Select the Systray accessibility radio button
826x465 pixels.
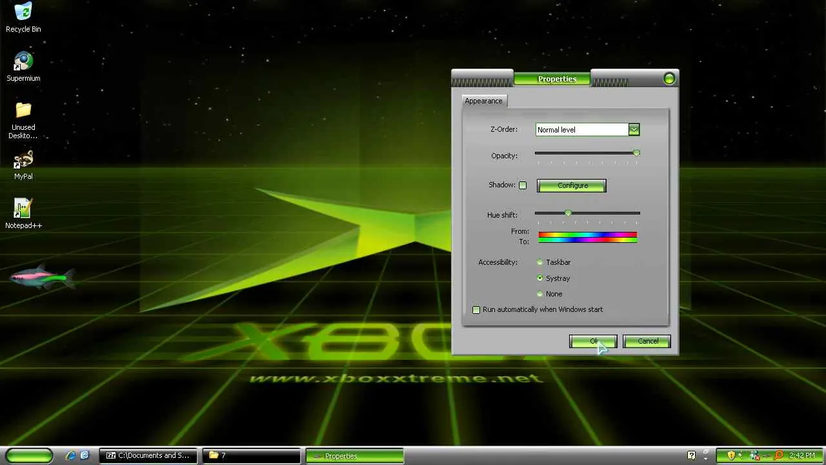[540, 278]
